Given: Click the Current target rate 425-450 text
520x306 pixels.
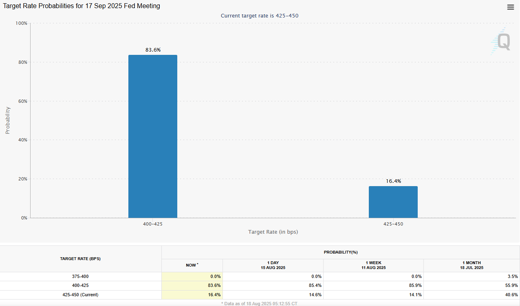Looking at the screenshot, I should click(260, 15).
